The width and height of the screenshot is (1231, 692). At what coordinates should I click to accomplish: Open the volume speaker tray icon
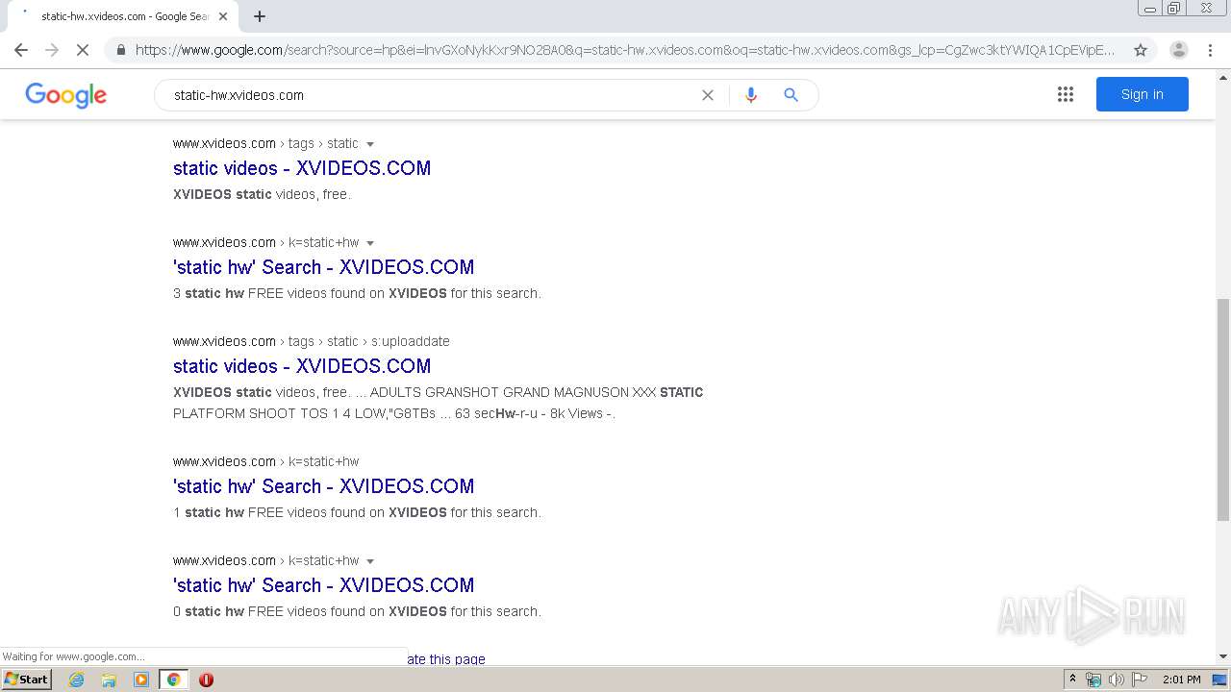1116,680
